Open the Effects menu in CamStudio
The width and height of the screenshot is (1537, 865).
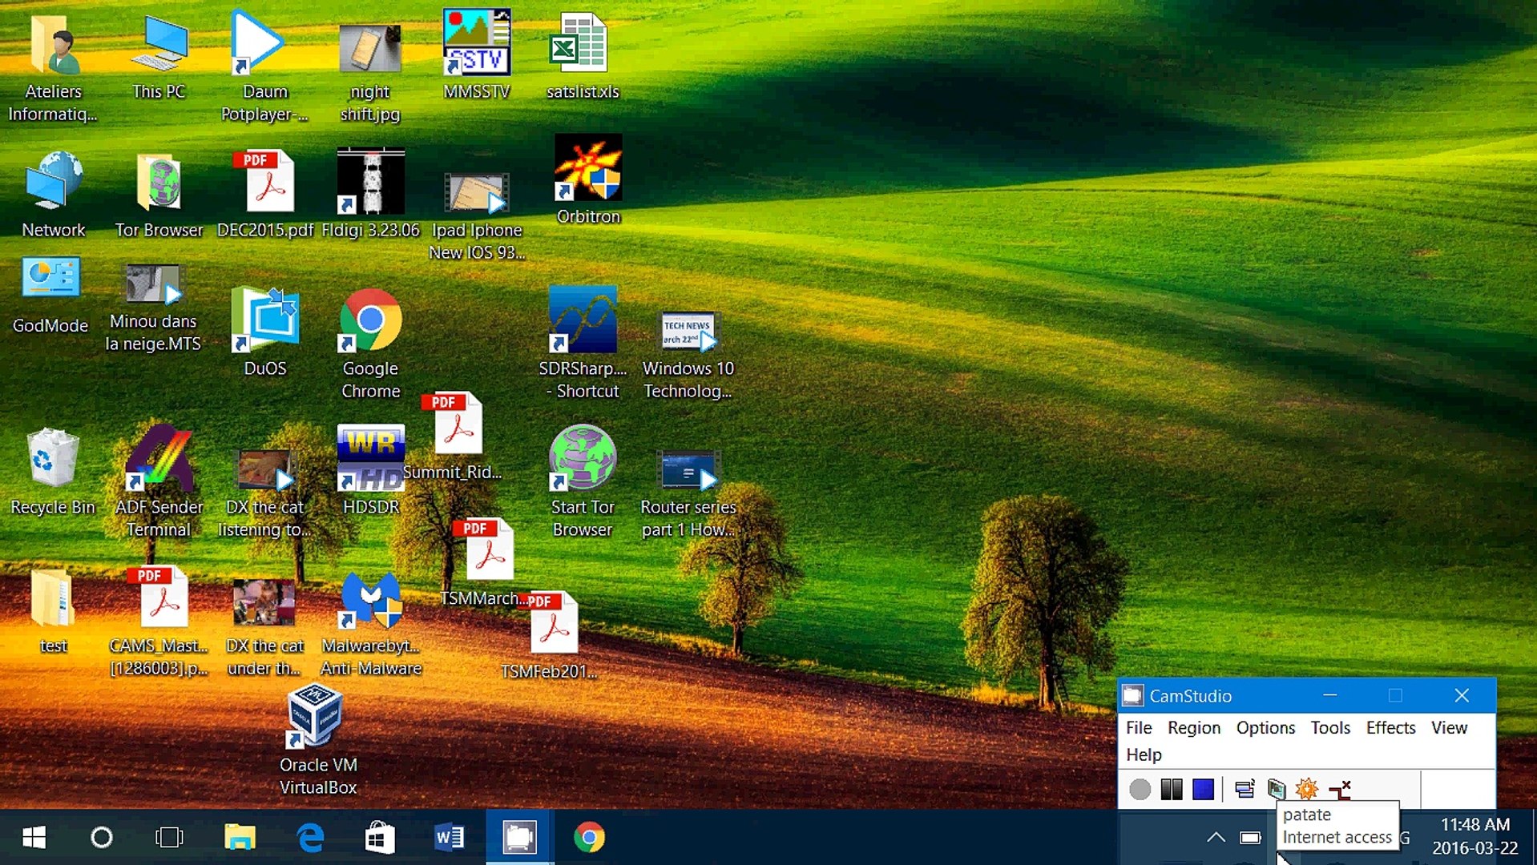pyautogui.click(x=1390, y=727)
